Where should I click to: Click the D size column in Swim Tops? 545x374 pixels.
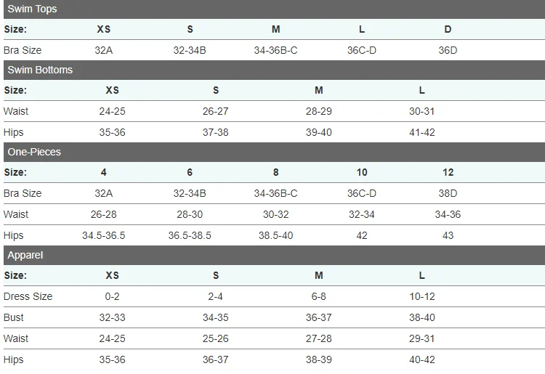[x=448, y=29]
